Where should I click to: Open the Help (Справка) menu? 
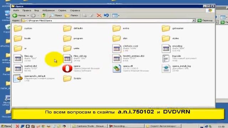point(75,10)
